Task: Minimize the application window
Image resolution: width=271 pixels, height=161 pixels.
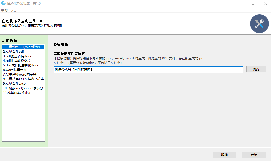Action: click(241, 3)
